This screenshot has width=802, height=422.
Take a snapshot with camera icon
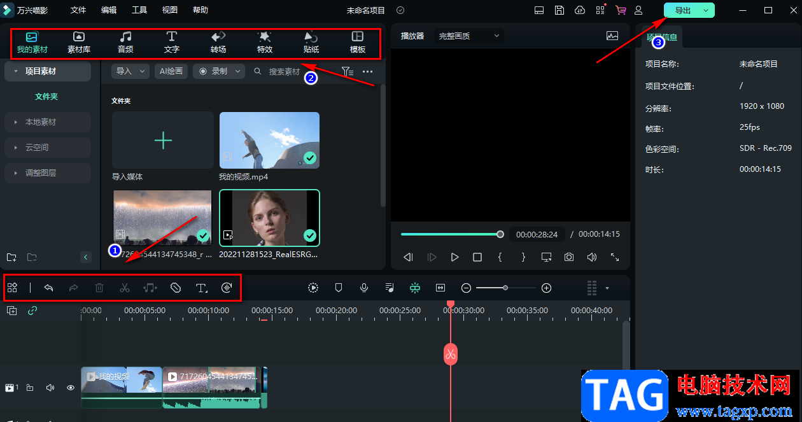click(x=569, y=257)
